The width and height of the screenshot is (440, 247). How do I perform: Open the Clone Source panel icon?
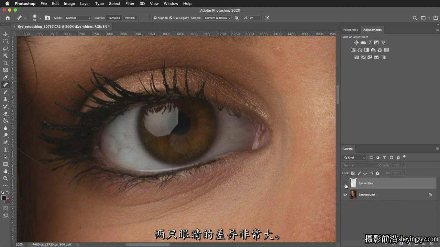click(47, 18)
